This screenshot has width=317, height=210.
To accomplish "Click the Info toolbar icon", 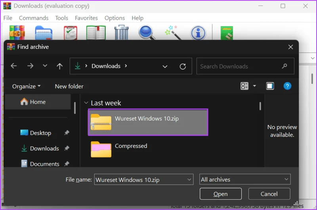I will 198,33.
